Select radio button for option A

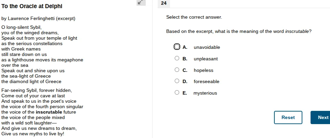point(177,47)
